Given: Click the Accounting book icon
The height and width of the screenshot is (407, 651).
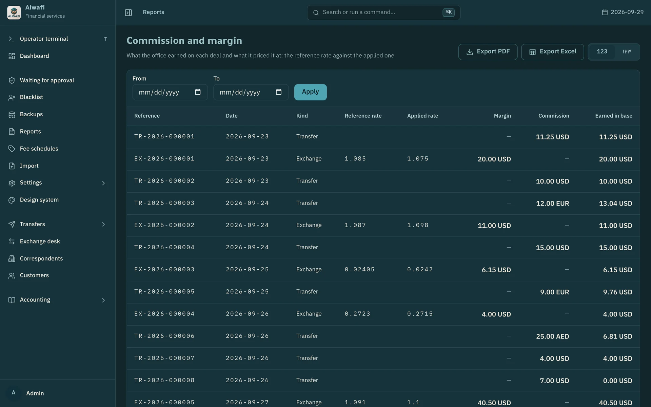Looking at the screenshot, I should 12,300.
